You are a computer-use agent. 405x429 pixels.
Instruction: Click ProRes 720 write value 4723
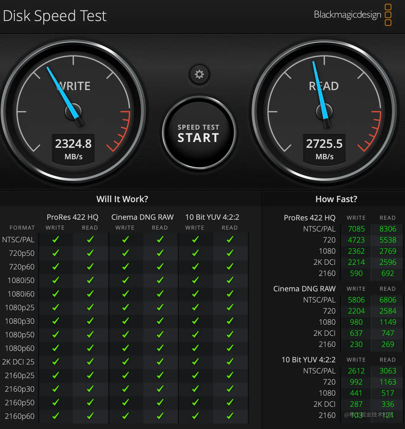coord(356,240)
